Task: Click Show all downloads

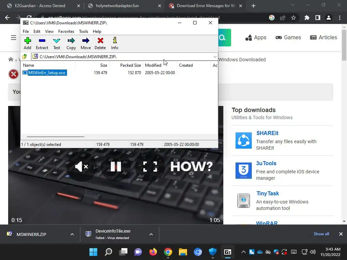Action: coord(321,234)
